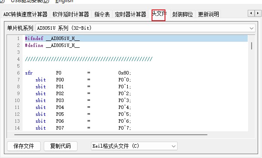
Task: Click the slash comment line 4
Action: [89, 59]
